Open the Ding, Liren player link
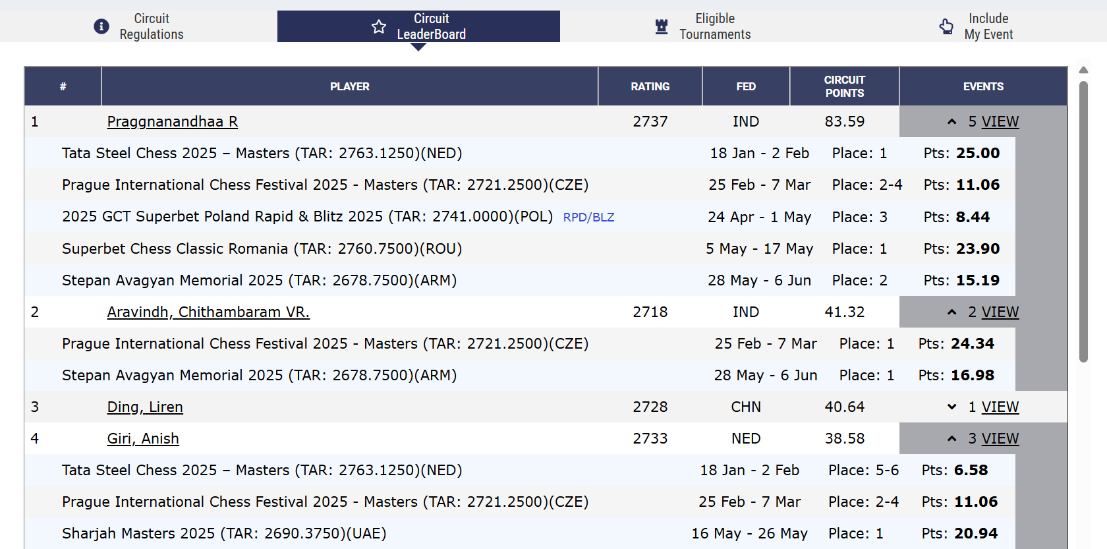The width and height of the screenshot is (1107, 549). pyautogui.click(x=145, y=407)
